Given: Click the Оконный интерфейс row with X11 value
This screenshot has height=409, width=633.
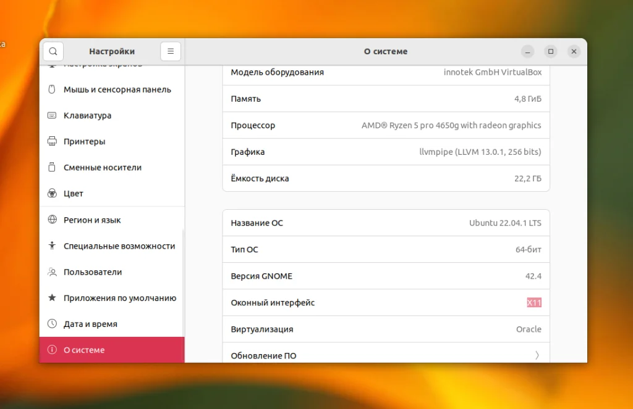Looking at the screenshot, I should [386, 302].
